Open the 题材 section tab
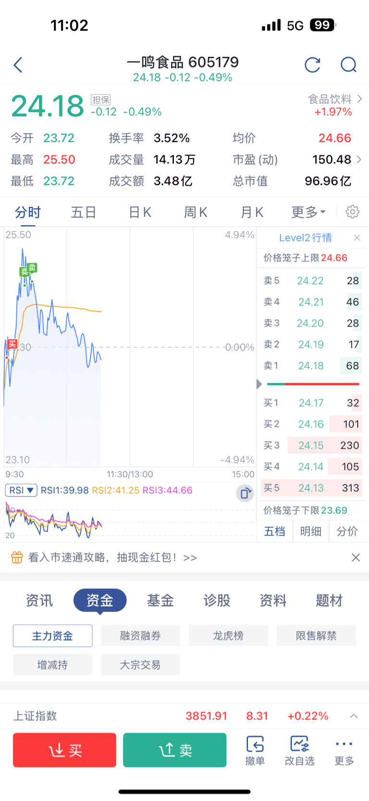The height and width of the screenshot is (801, 369). pos(329,600)
